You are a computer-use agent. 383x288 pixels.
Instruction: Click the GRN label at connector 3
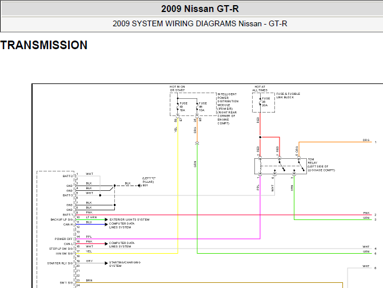[366, 218]
